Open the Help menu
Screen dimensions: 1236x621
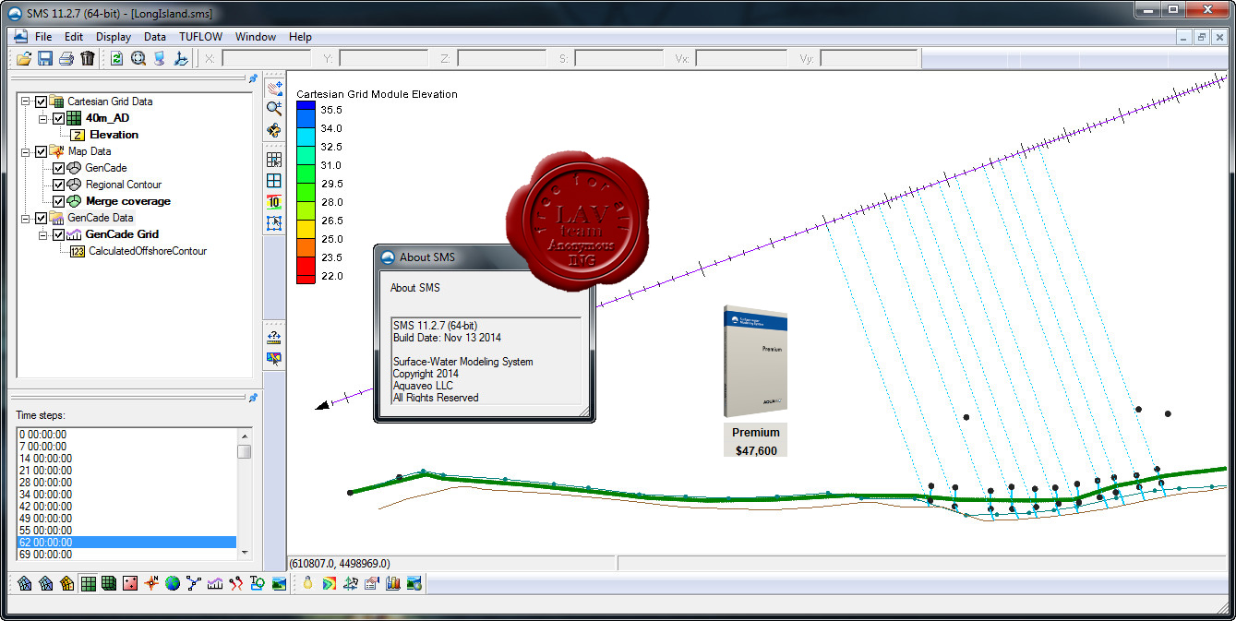point(300,37)
